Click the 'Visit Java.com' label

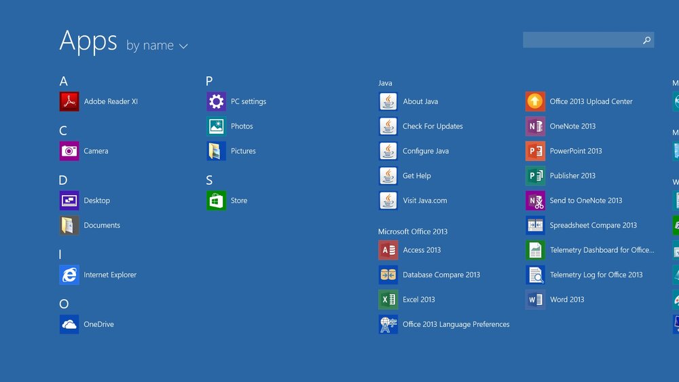pyautogui.click(x=425, y=201)
